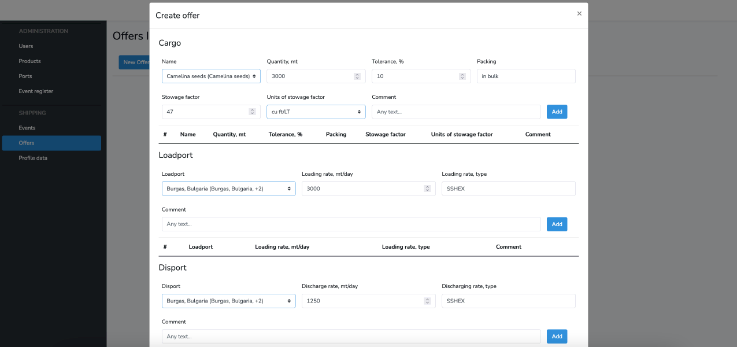This screenshot has height=347, width=737.
Task: Adjust the Tolerance percent stepper
Action: click(462, 76)
